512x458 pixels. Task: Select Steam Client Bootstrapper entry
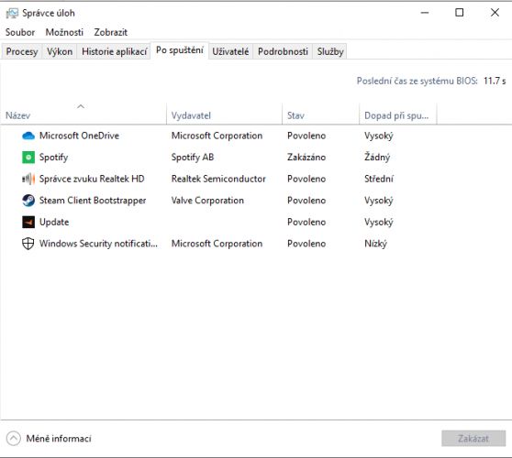click(x=93, y=201)
